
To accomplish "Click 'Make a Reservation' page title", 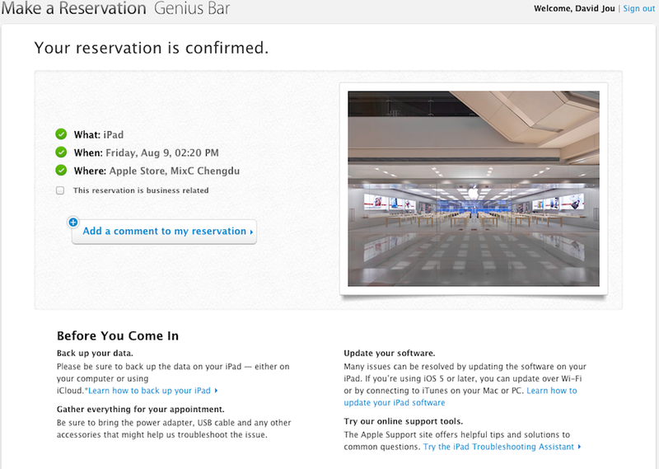I will 73,8.
